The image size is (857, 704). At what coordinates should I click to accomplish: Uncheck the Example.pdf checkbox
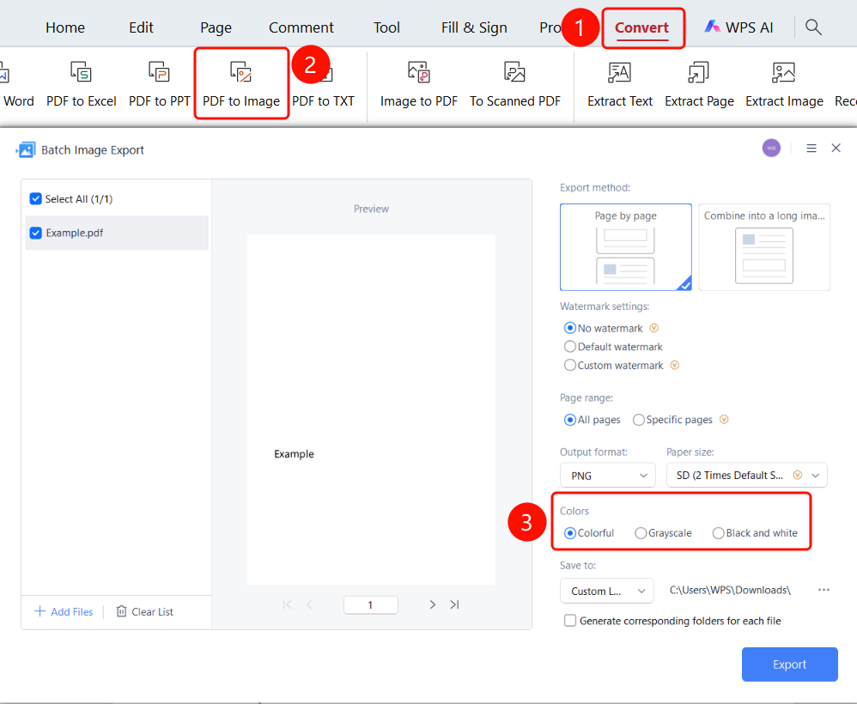tap(35, 233)
